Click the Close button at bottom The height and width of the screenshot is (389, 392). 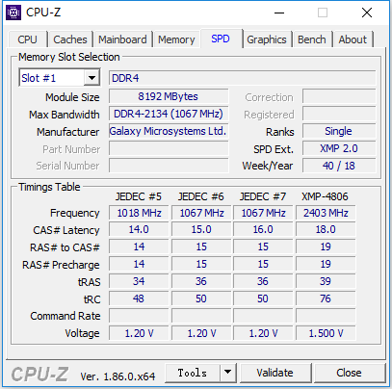(x=349, y=373)
